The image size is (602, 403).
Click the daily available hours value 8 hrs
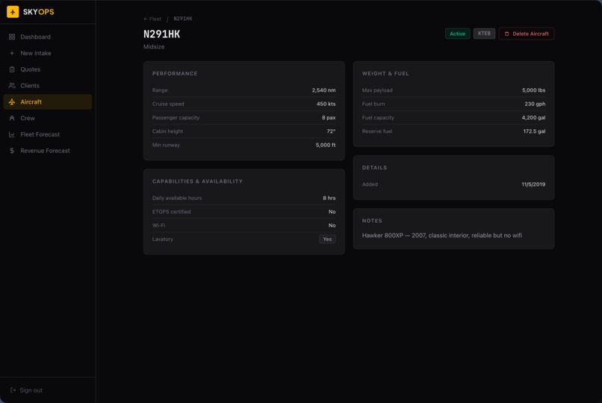click(329, 199)
